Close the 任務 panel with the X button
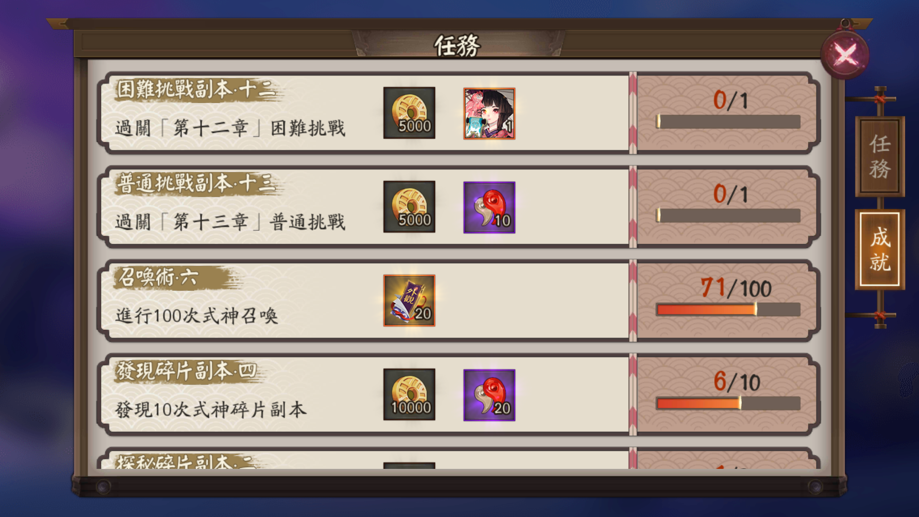919x517 pixels. pos(845,54)
